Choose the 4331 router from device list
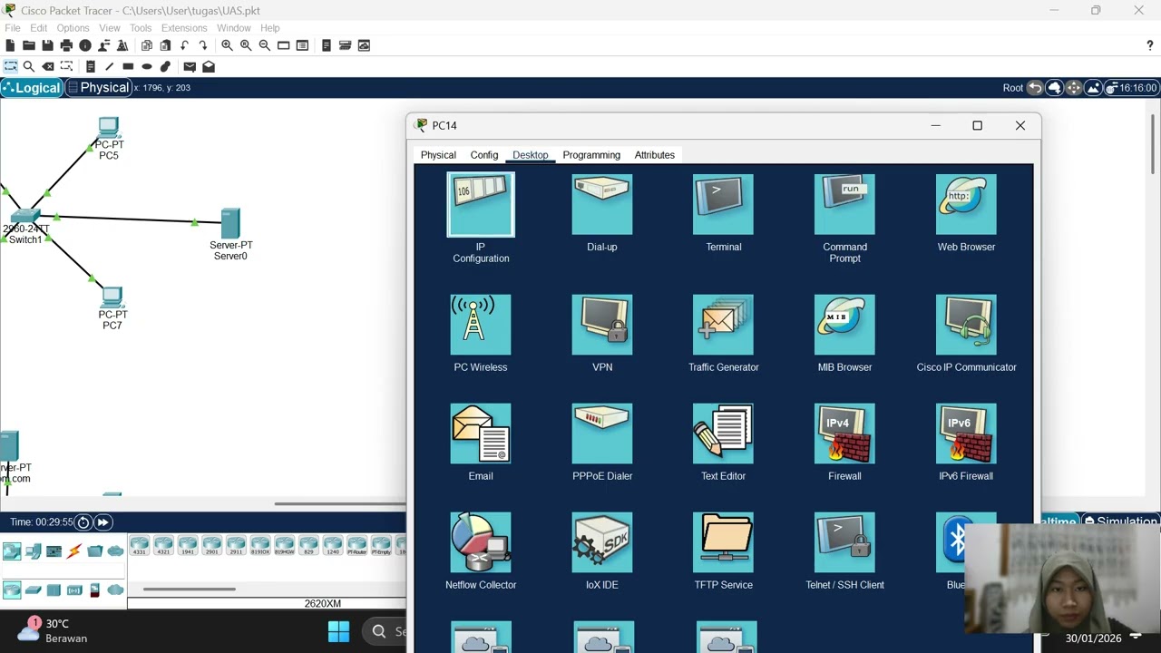 click(x=140, y=545)
